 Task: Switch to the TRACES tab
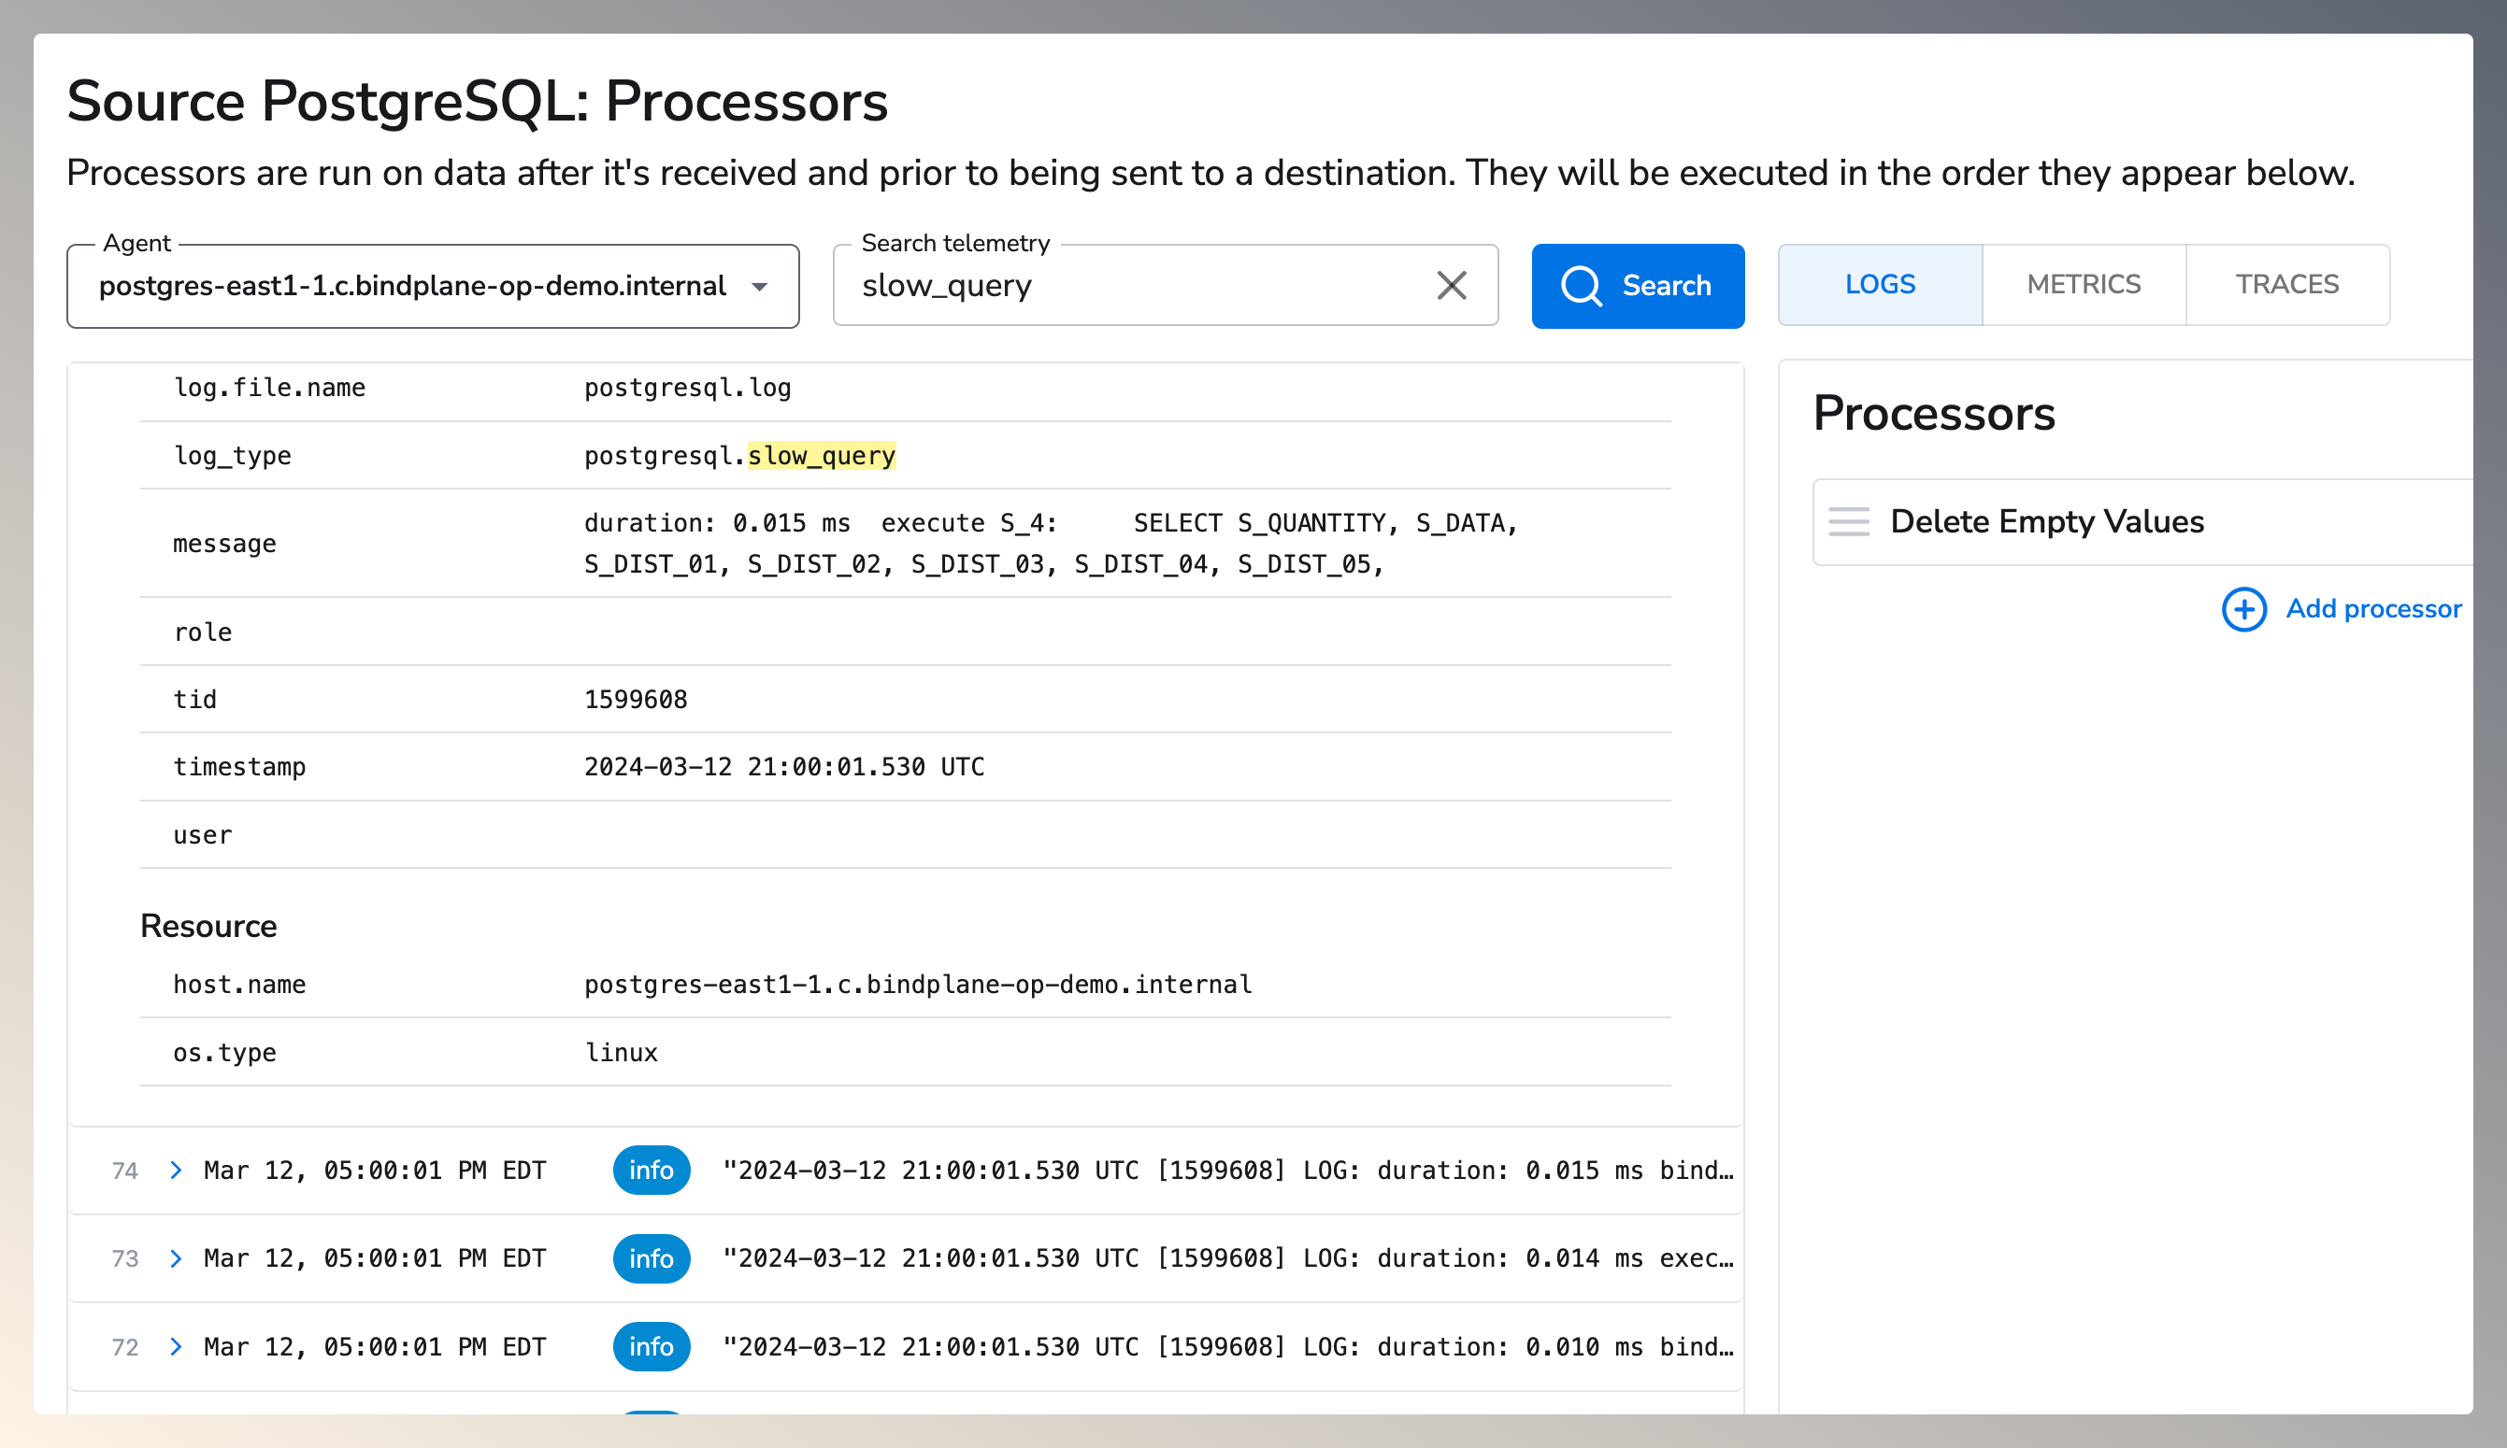point(2286,284)
